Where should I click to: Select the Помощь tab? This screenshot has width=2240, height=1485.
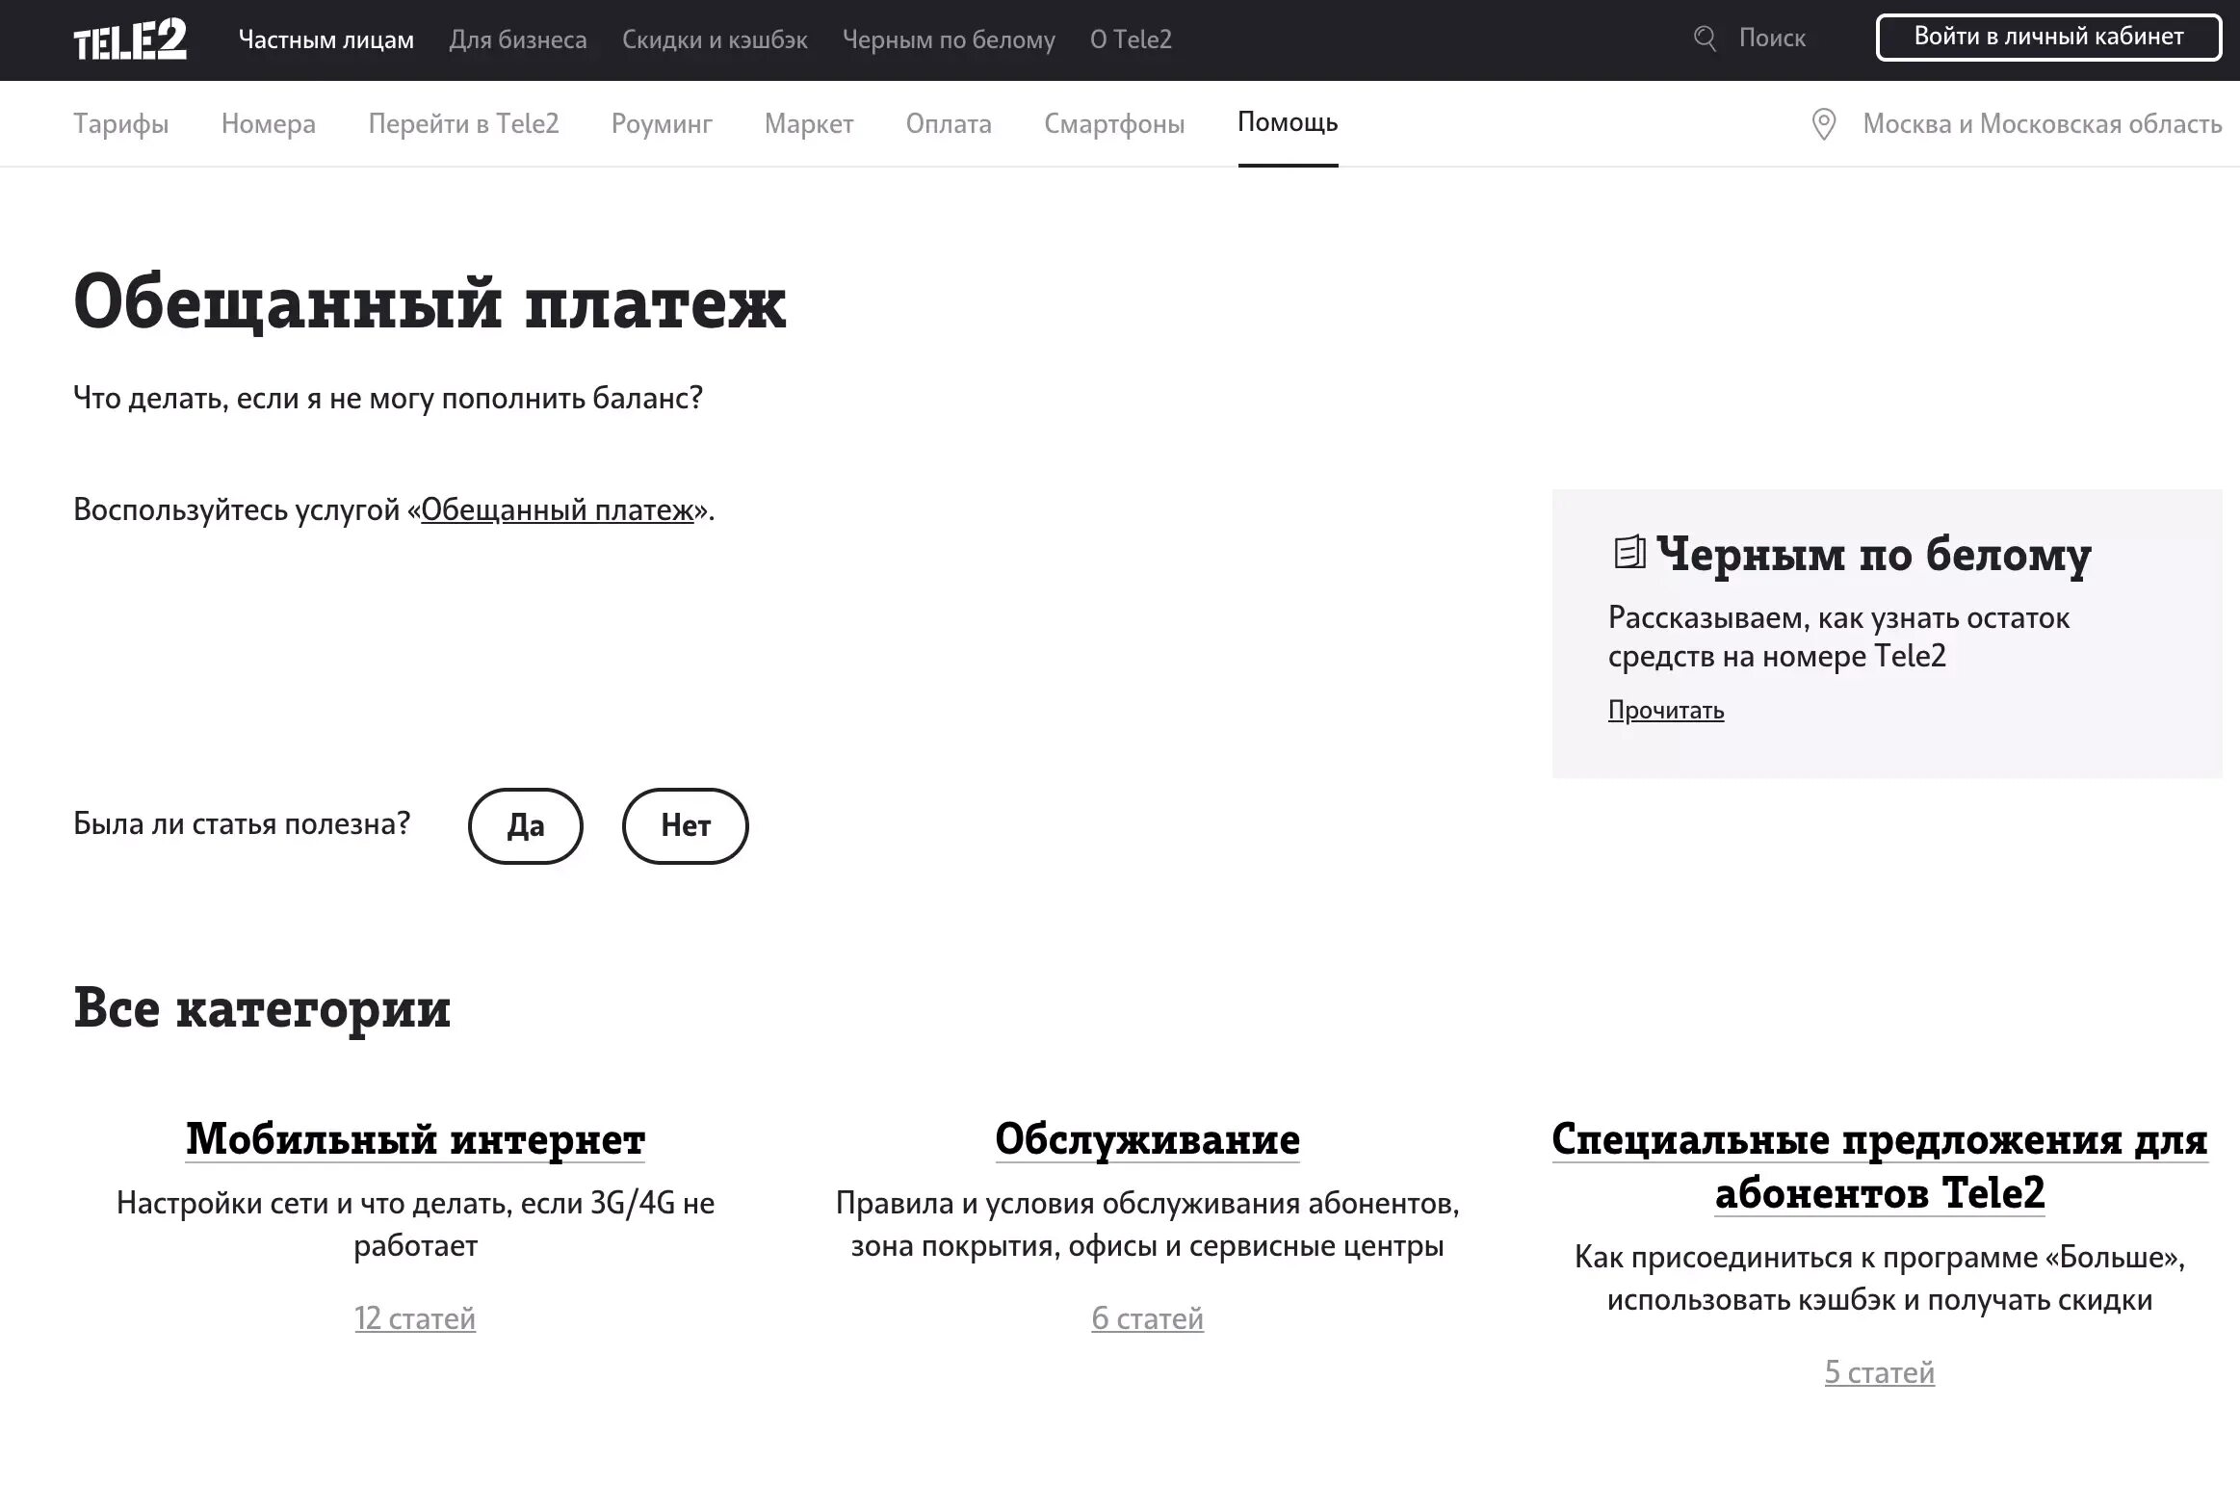pos(1288,122)
